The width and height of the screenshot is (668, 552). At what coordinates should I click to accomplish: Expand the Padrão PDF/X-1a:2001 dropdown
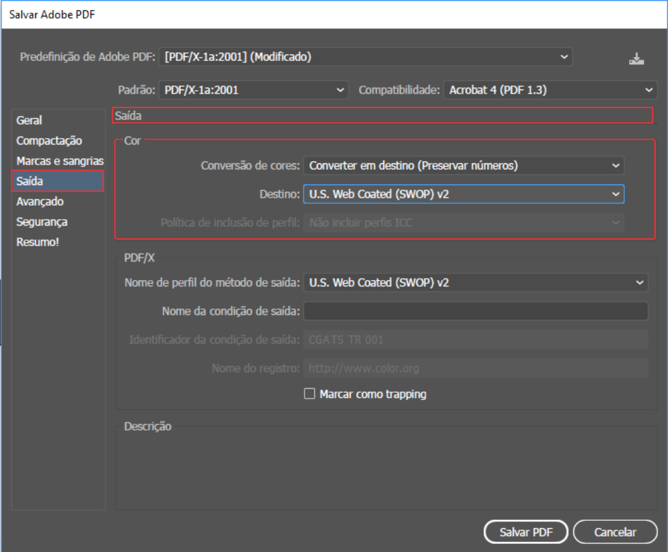[253, 90]
